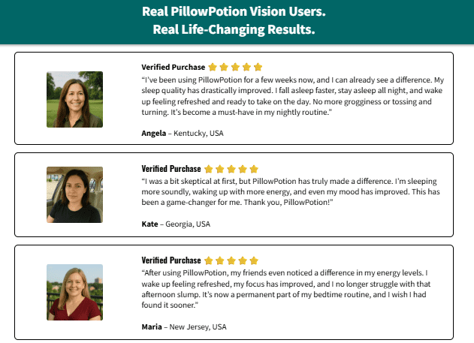Screen dimensions: 474x343
Task: Click fifth star in Angela's review rating
Action: tap(258, 67)
